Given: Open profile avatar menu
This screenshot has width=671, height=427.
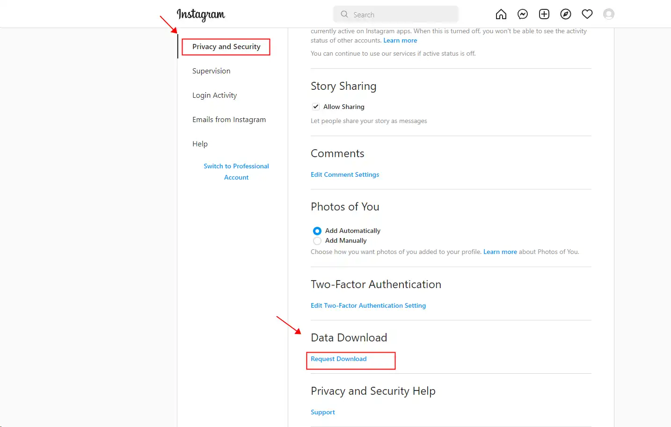Looking at the screenshot, I should pos(608,14).
